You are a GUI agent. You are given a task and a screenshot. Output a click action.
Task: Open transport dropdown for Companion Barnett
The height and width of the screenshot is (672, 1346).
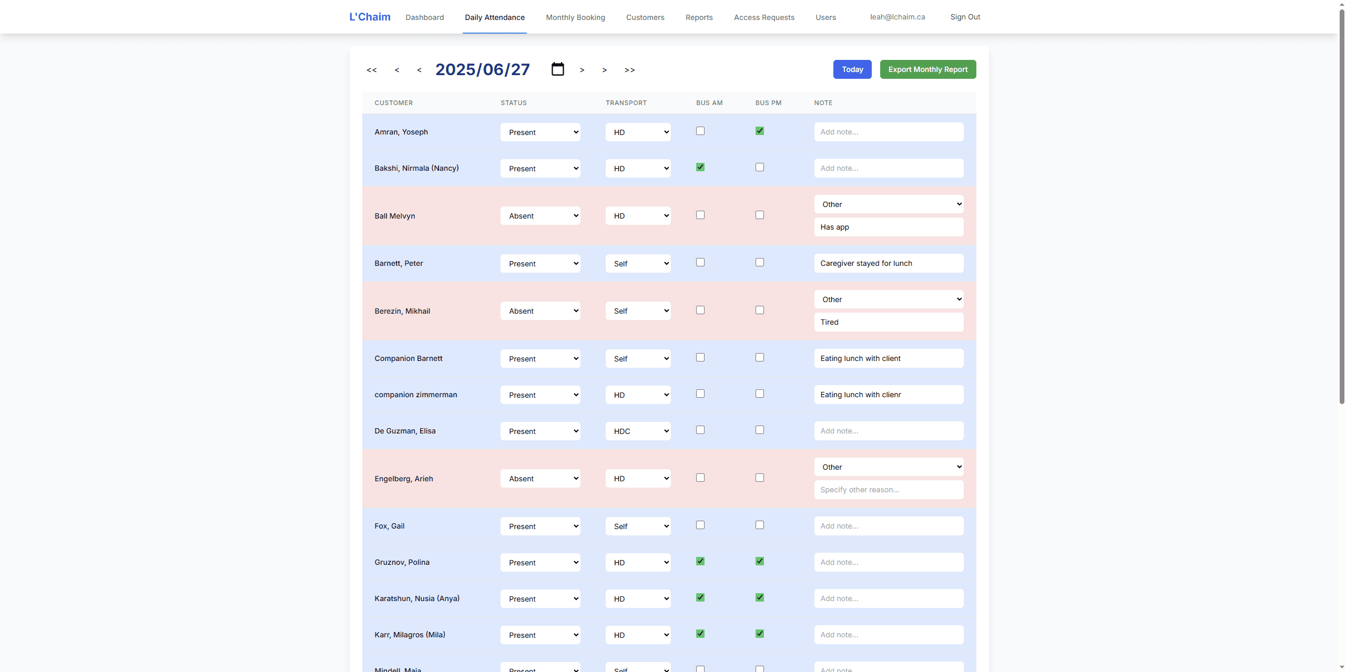click(x=638, y=358)
